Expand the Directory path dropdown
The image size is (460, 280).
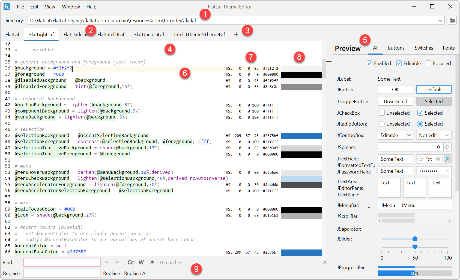[440, 20]
